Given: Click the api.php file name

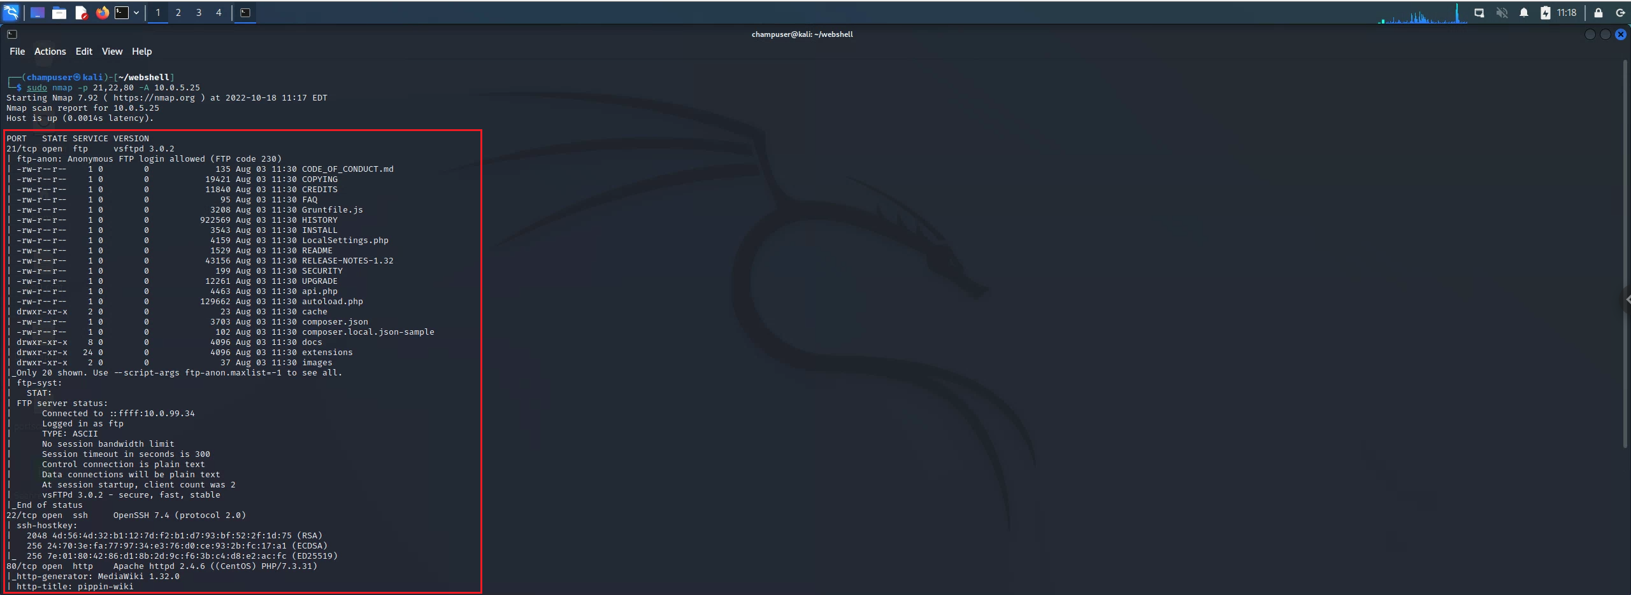Looking at the screenshot, I should tap(320, 291).
